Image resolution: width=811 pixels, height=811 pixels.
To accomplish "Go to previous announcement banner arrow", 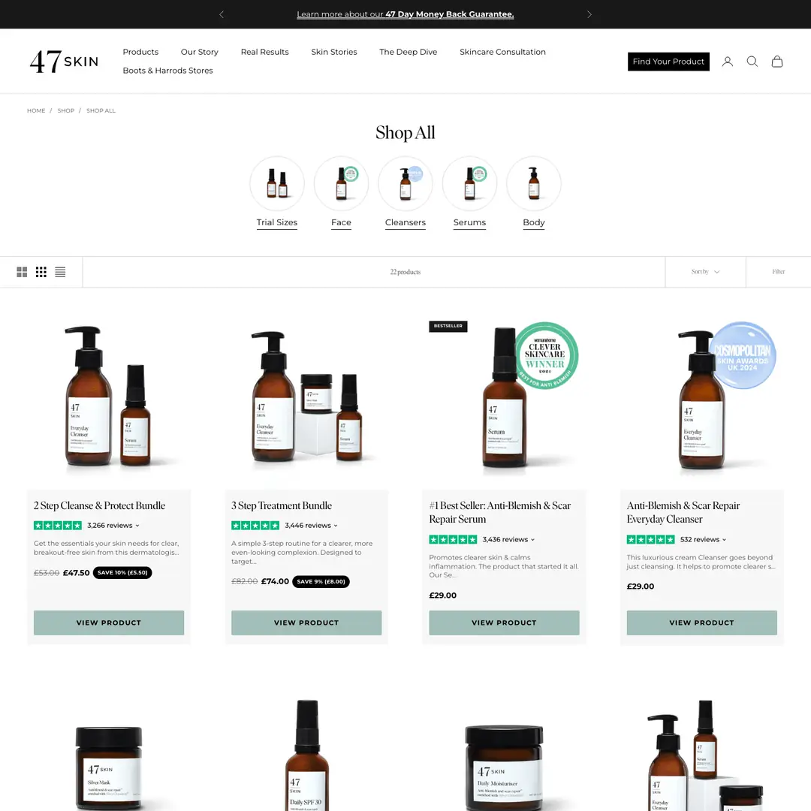I will 222,14.
